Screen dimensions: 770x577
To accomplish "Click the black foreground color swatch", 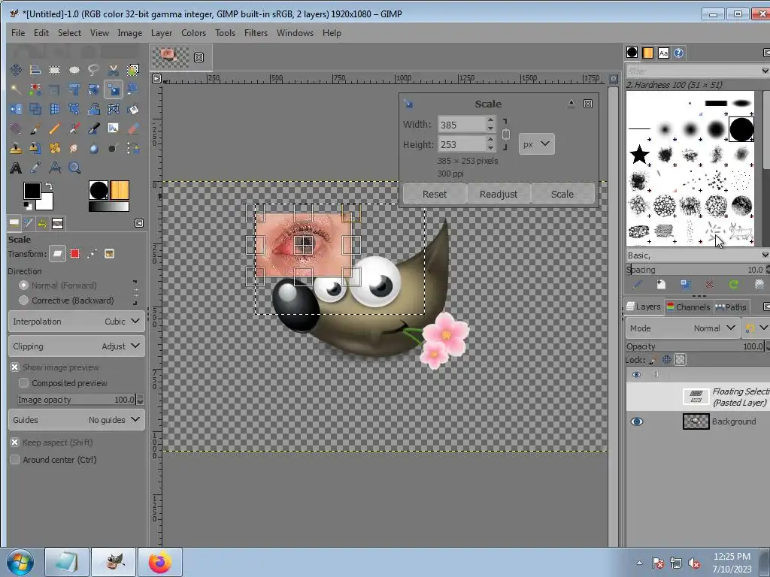I will coord(32,190).
